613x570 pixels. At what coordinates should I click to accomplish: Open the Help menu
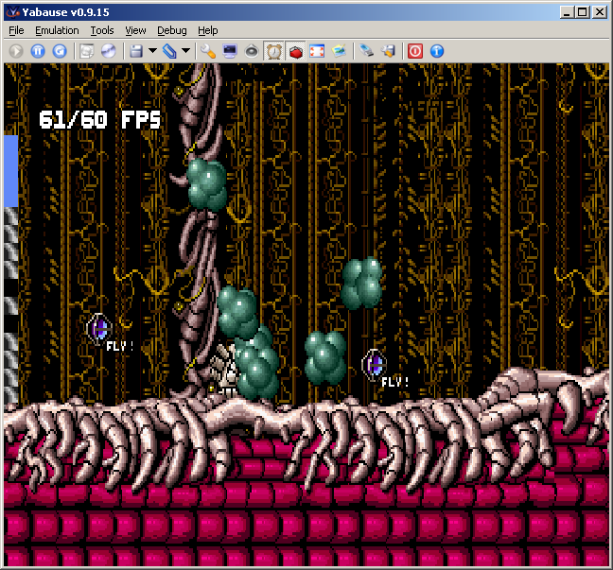pyautogui.click(x=207, y=30)
